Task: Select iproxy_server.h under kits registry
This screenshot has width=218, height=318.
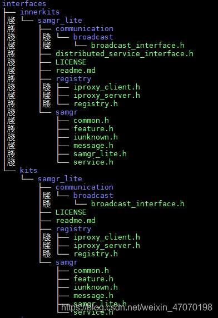Action: tap(107, 246)
